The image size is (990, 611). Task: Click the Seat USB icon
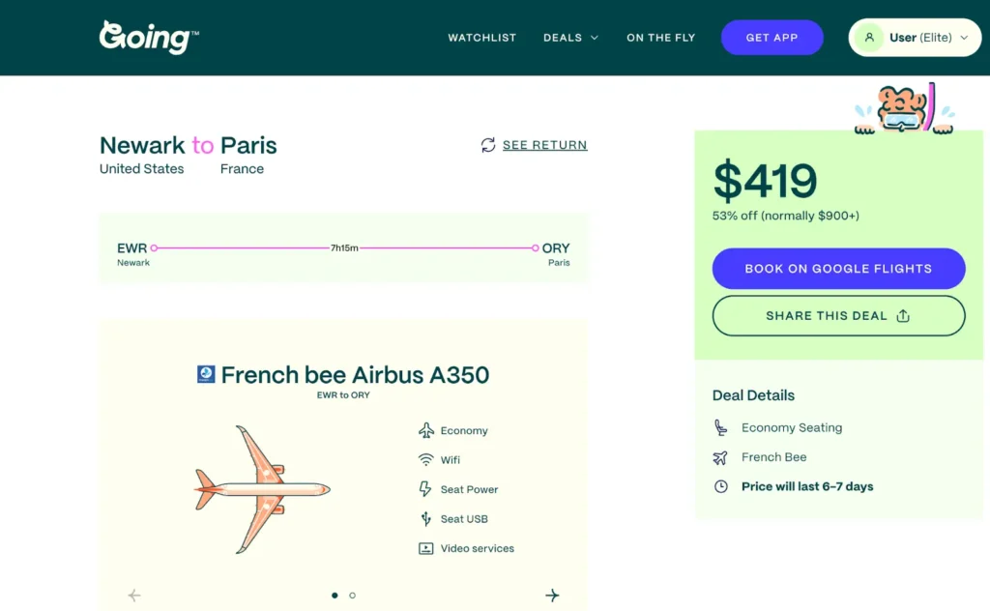click(424, 519)
